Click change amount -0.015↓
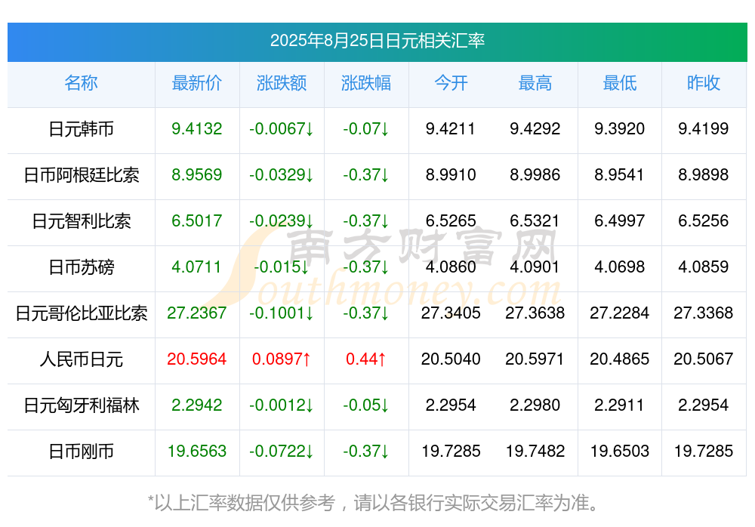 281,267
